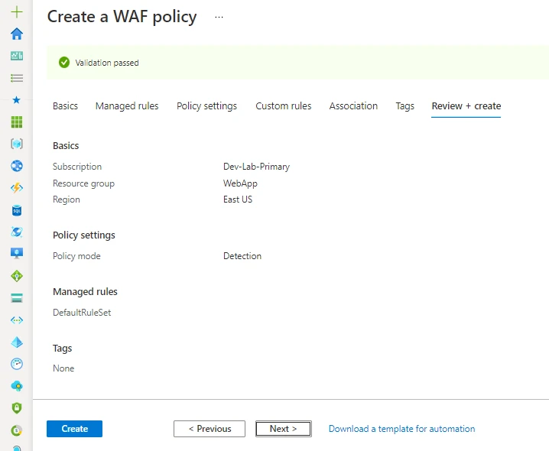Open the ellipsis menu beside page title

219,17
